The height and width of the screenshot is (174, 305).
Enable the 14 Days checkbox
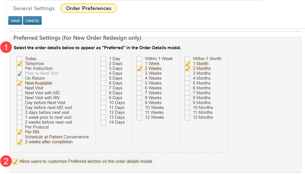pyautogui.click(x=103, y=122)
